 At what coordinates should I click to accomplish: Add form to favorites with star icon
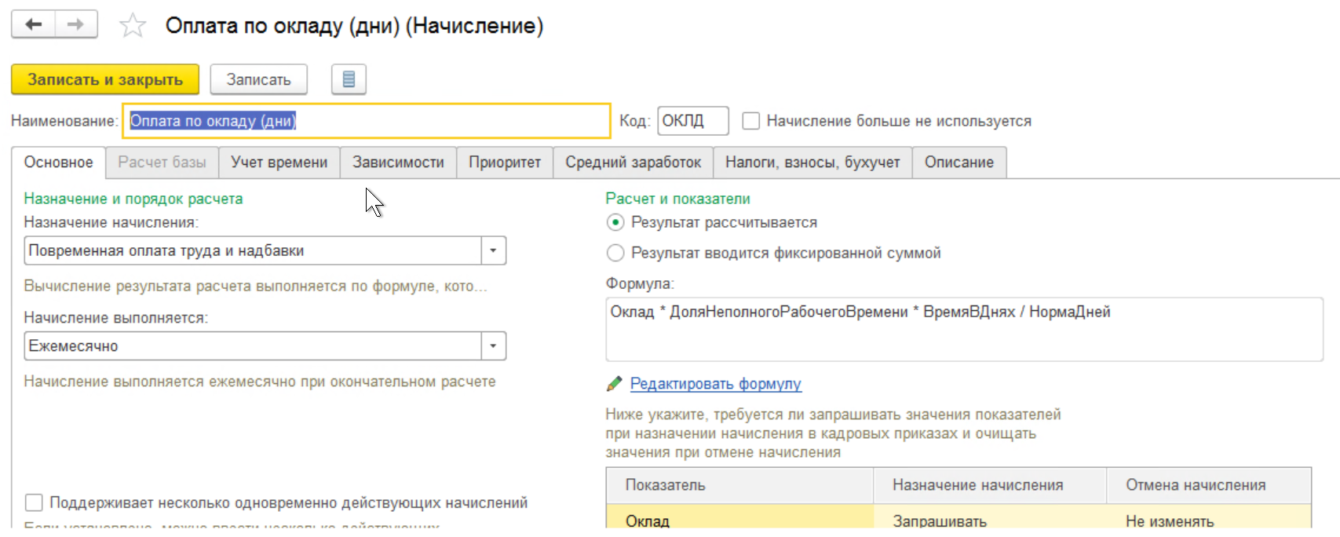point(133,26)
